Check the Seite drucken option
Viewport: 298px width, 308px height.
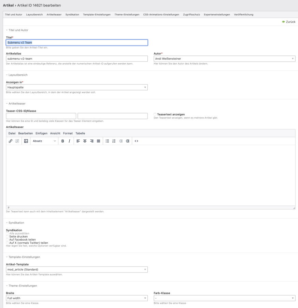click(7, 236)
